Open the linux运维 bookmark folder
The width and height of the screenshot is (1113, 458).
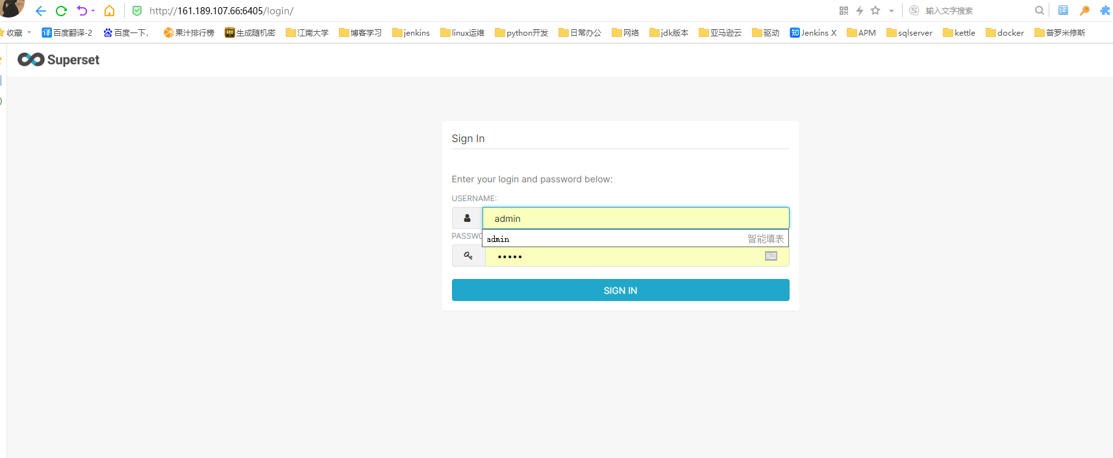click(x=462, y=32)
